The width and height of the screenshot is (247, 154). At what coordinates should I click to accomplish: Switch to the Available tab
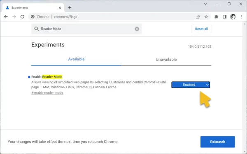pos(76,59)
